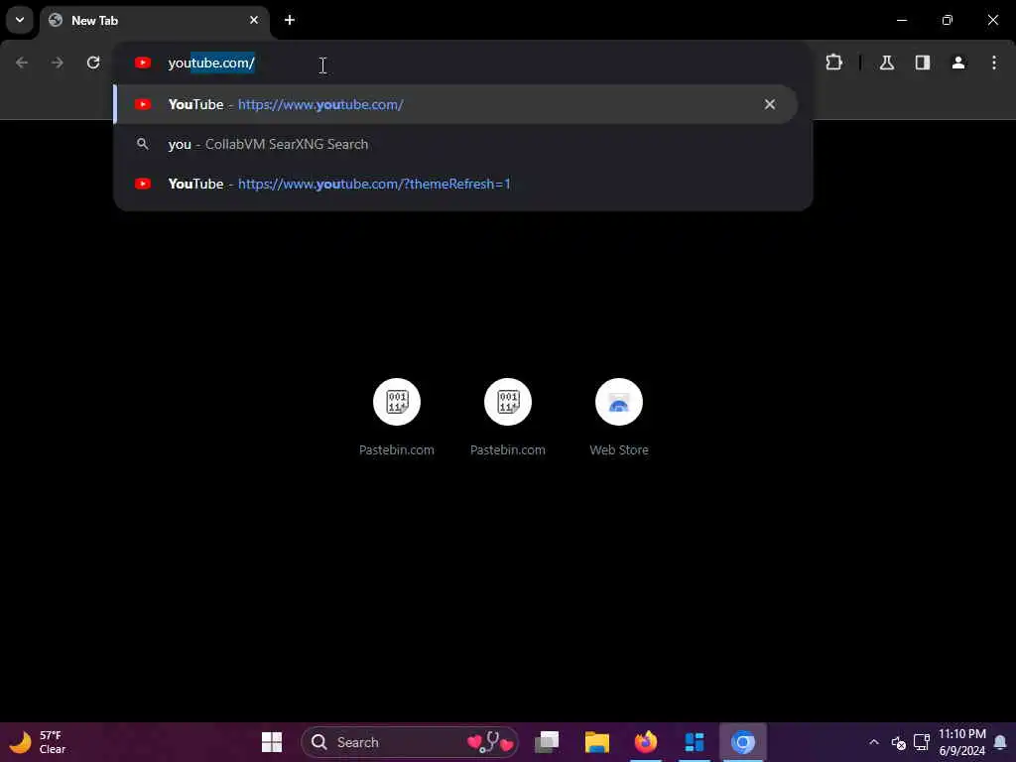
Task: Launch Firefox from the taskbar
Action: [x=645, y=742]
